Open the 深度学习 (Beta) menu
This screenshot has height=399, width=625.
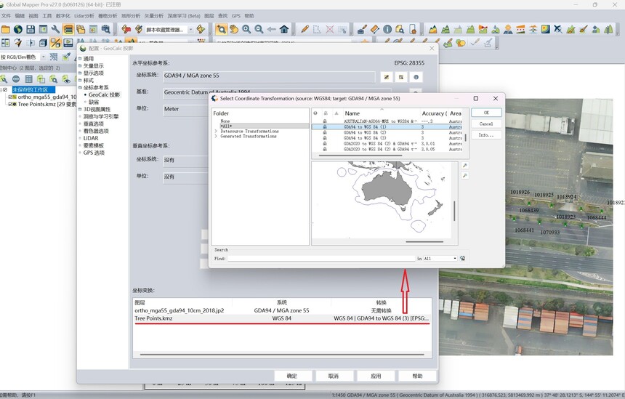coord(184,16)
